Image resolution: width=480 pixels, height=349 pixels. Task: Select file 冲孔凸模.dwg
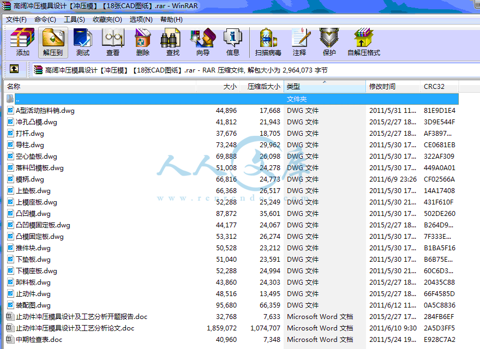coord(37,122)
